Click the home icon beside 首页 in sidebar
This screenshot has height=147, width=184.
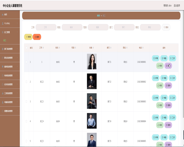[x=3, y=15]
